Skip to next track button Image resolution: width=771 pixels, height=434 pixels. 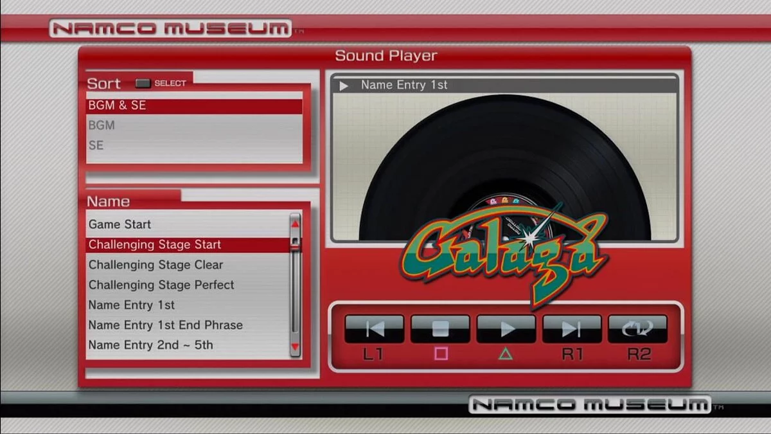click(572, 329)
